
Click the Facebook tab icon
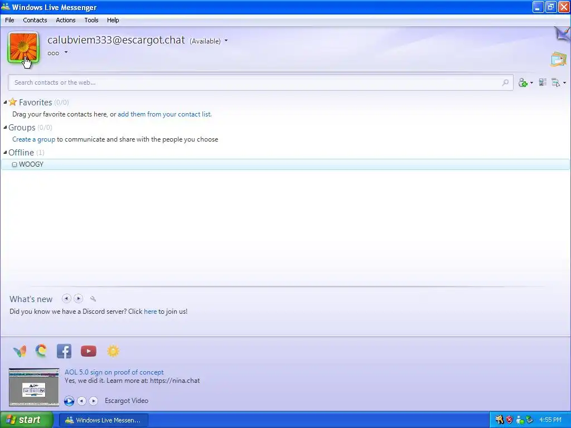click(x=64, y=351)
